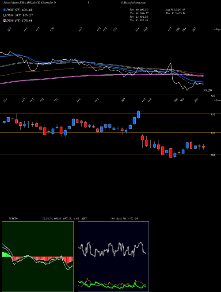Image resolution: width=221 pixels, height=292 pixels.
Task: Select the 'DOW ST: 106.48' legend text
Action: (19, 10)
